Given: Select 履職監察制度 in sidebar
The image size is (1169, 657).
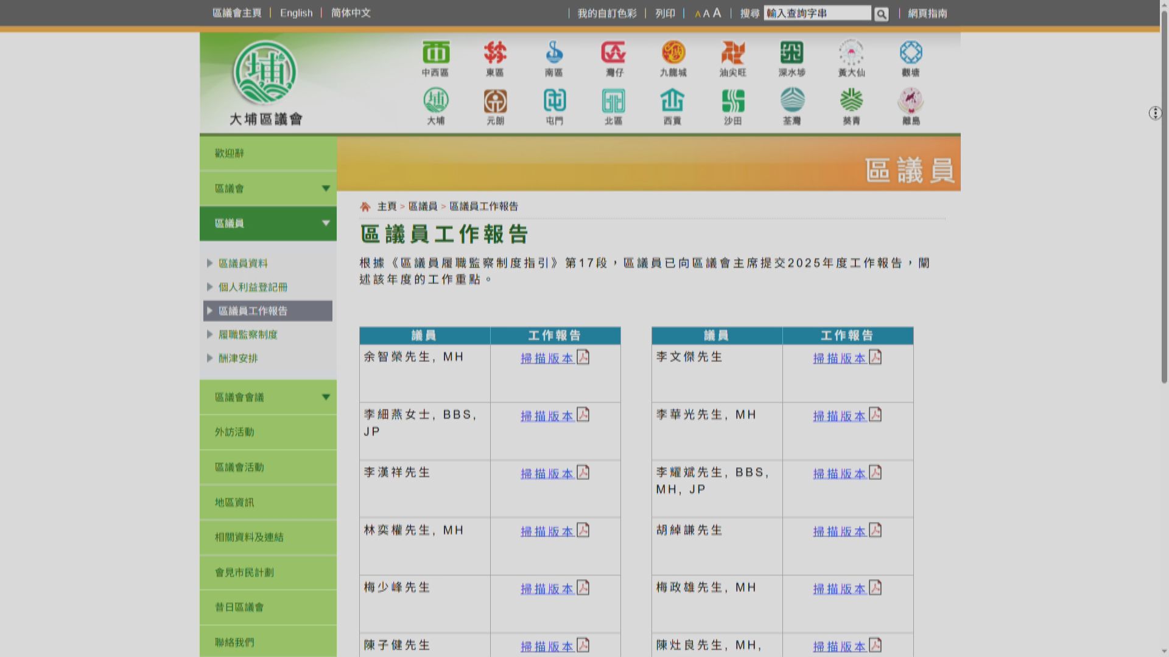Looking at the screenshot, I should 248,335.
